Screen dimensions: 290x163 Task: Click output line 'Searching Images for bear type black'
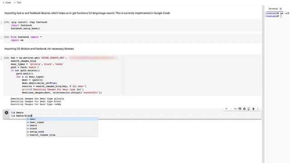coord(36,101)
